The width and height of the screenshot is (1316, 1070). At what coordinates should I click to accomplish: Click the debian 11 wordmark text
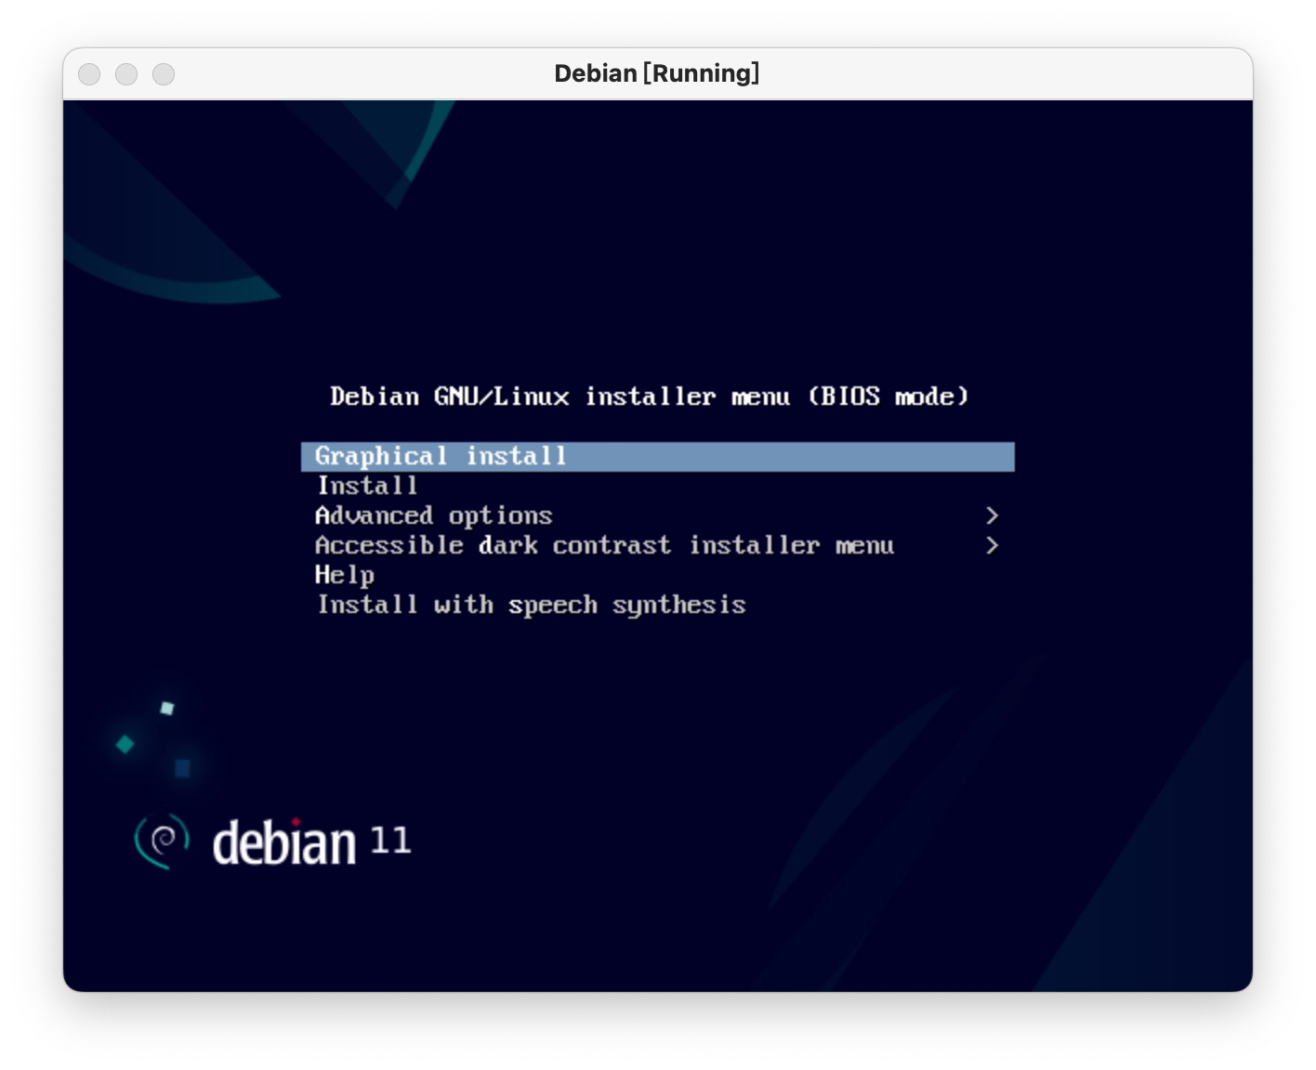pyautogui.click(x=311, y=842)
